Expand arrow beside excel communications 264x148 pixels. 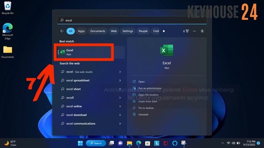coord(120,123)
